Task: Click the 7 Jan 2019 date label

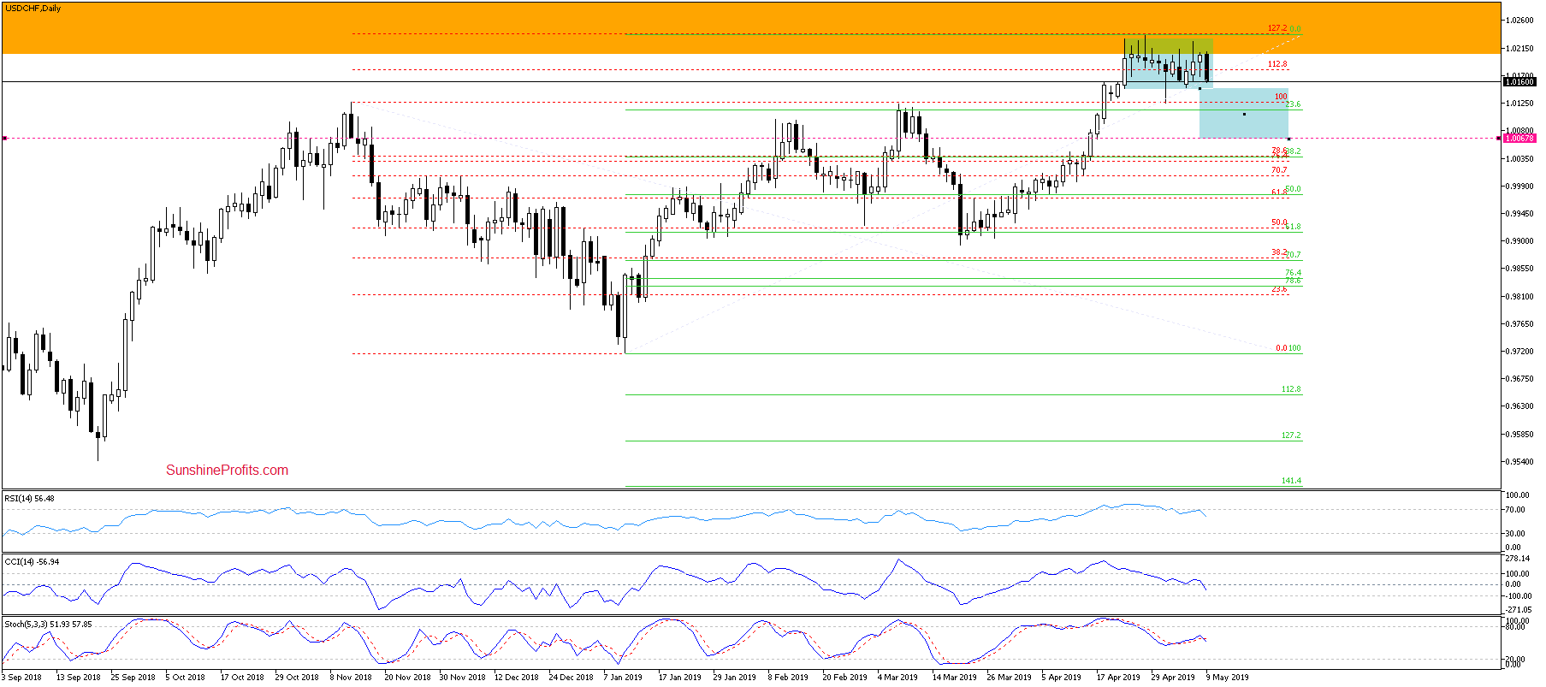Action: [623, 677]
